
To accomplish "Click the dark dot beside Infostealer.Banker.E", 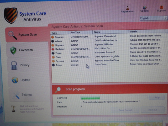I will pos(53,53).
